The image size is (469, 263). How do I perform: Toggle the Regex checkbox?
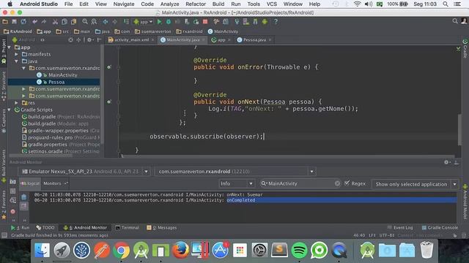coord(347,183)
